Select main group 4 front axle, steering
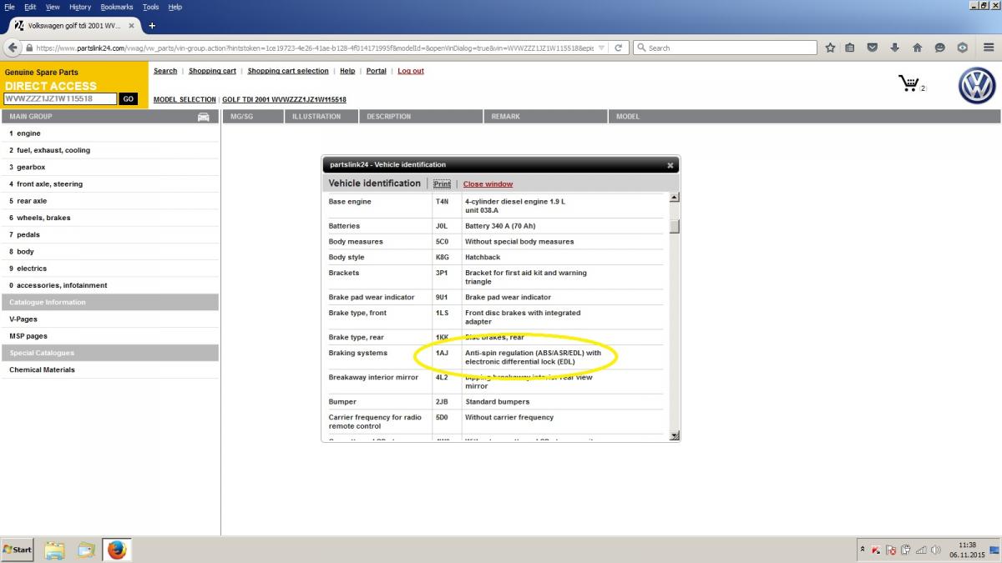 point(110,184)
